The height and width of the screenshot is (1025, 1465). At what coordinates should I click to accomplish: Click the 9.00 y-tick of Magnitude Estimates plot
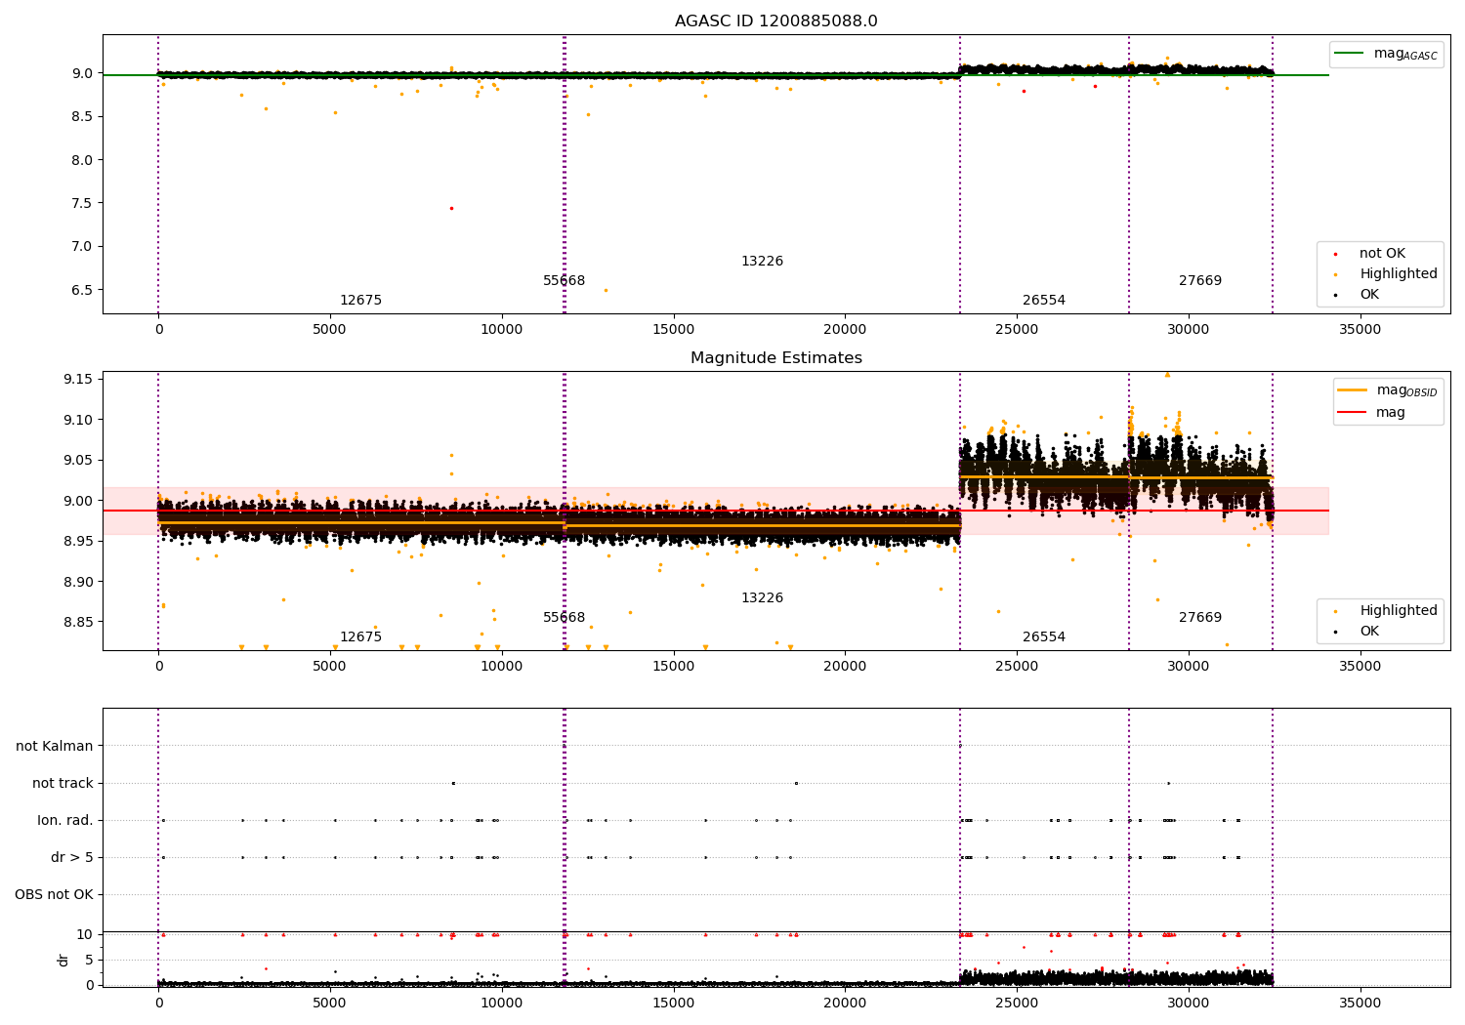click(x=78, y=501)
